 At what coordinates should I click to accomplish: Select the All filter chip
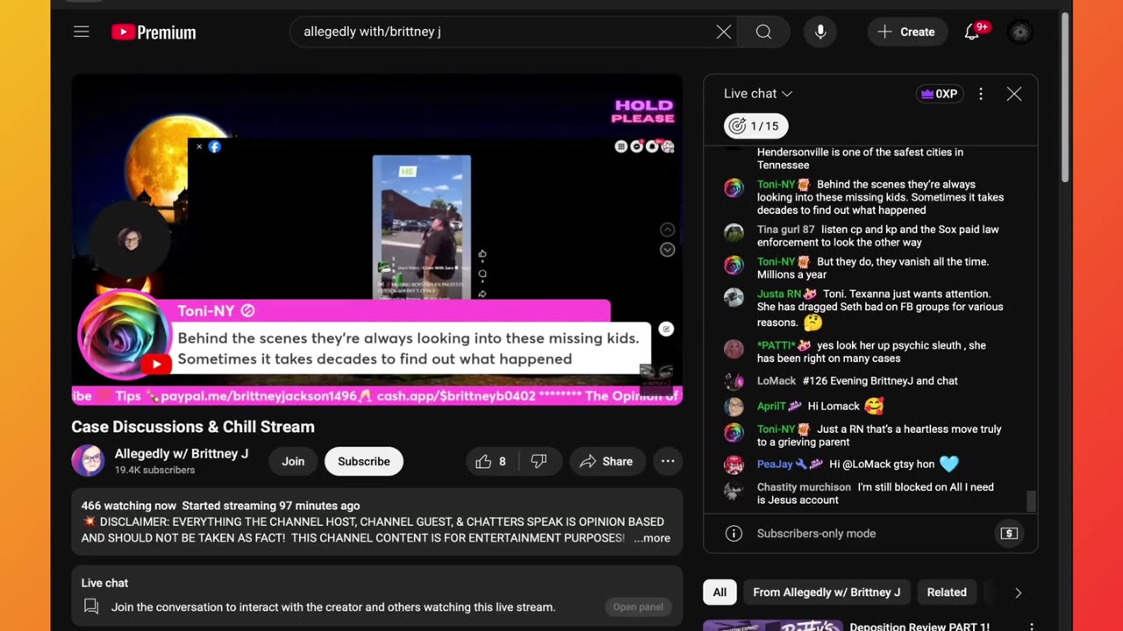click(719, 592)
